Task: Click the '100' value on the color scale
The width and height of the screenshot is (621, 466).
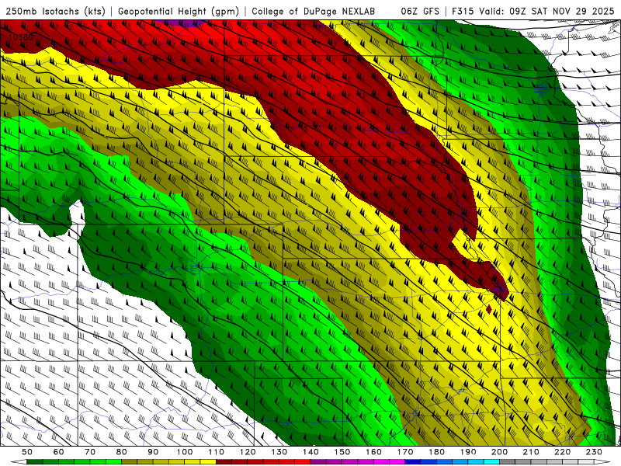Action: pos(185,452)
